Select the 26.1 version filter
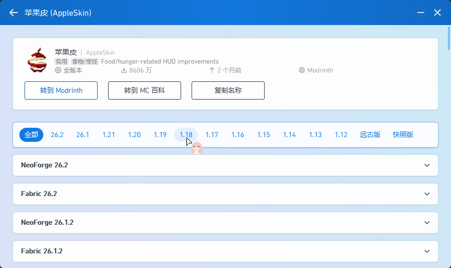Image resolution: width=451 pixels, height=268 pixels. [82, 135]
